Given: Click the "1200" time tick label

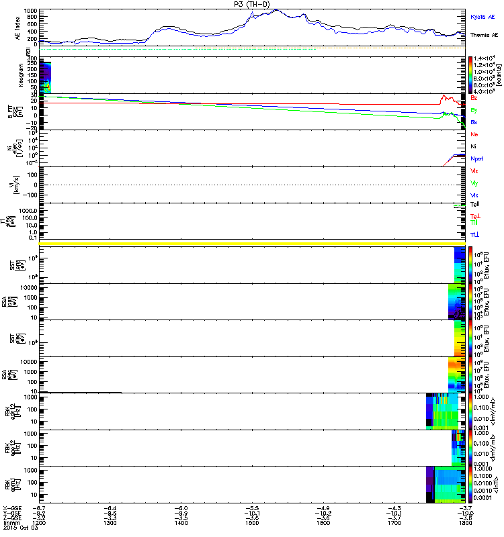Looking at the screenshot, I should click(x=39, y=523).
